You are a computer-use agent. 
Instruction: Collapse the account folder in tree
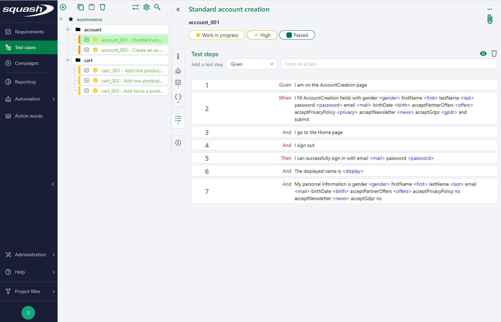click(x=68, y=30)
